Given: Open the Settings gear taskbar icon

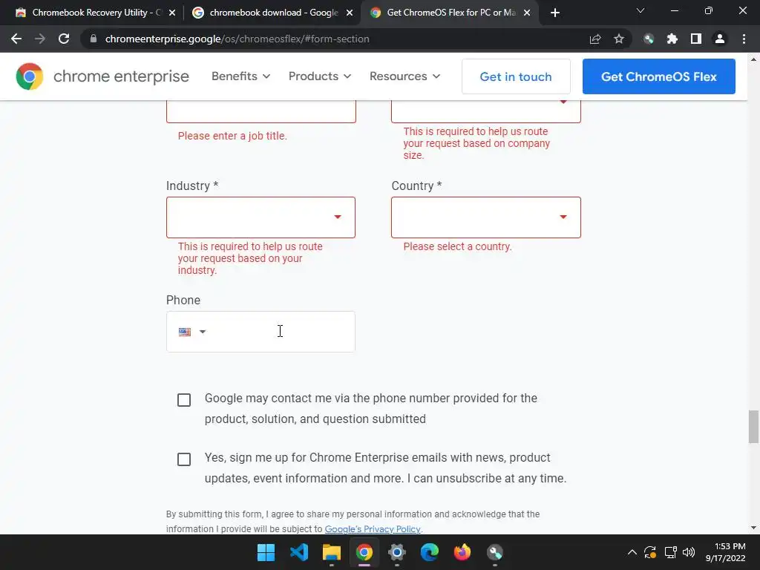Looking at the screenshot, I should click(396, 552).
